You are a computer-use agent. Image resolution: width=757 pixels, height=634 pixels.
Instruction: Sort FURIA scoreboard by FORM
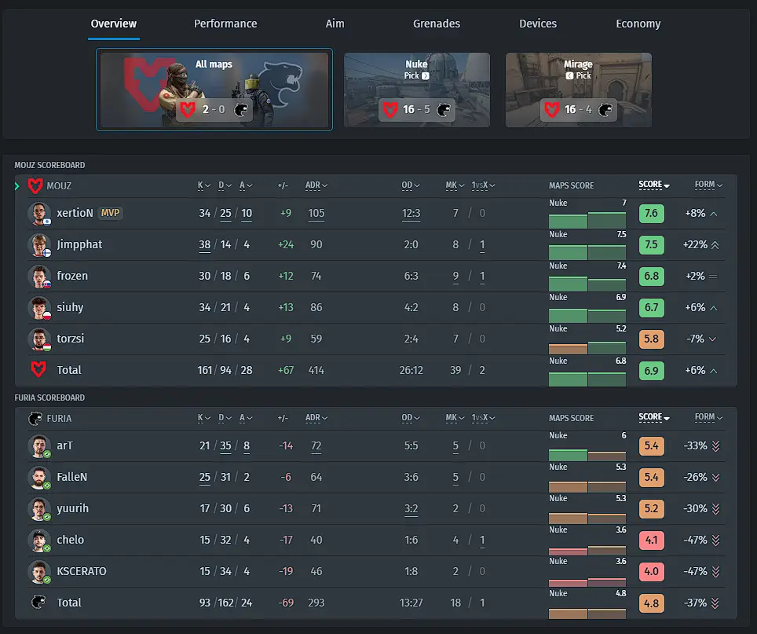(x=708, y=416)
